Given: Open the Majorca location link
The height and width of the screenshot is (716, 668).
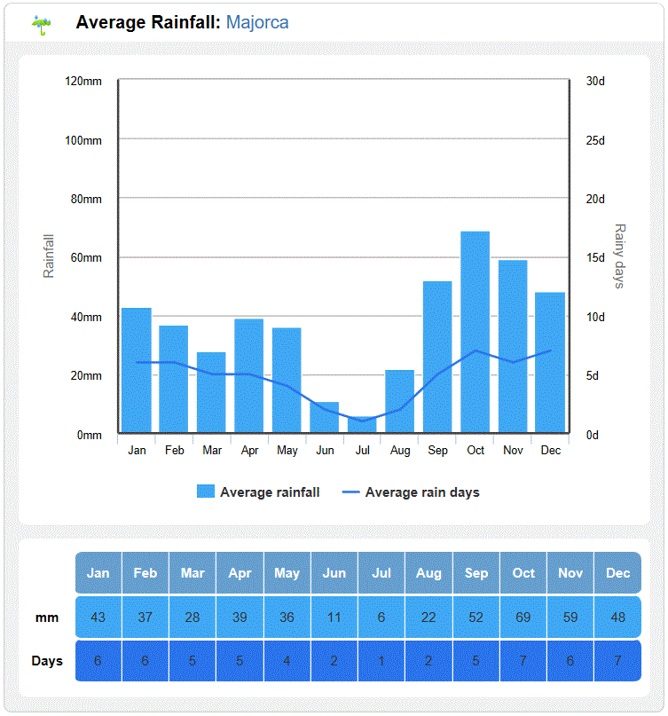Looking at the screenshot, I should (x=257, y=22).
